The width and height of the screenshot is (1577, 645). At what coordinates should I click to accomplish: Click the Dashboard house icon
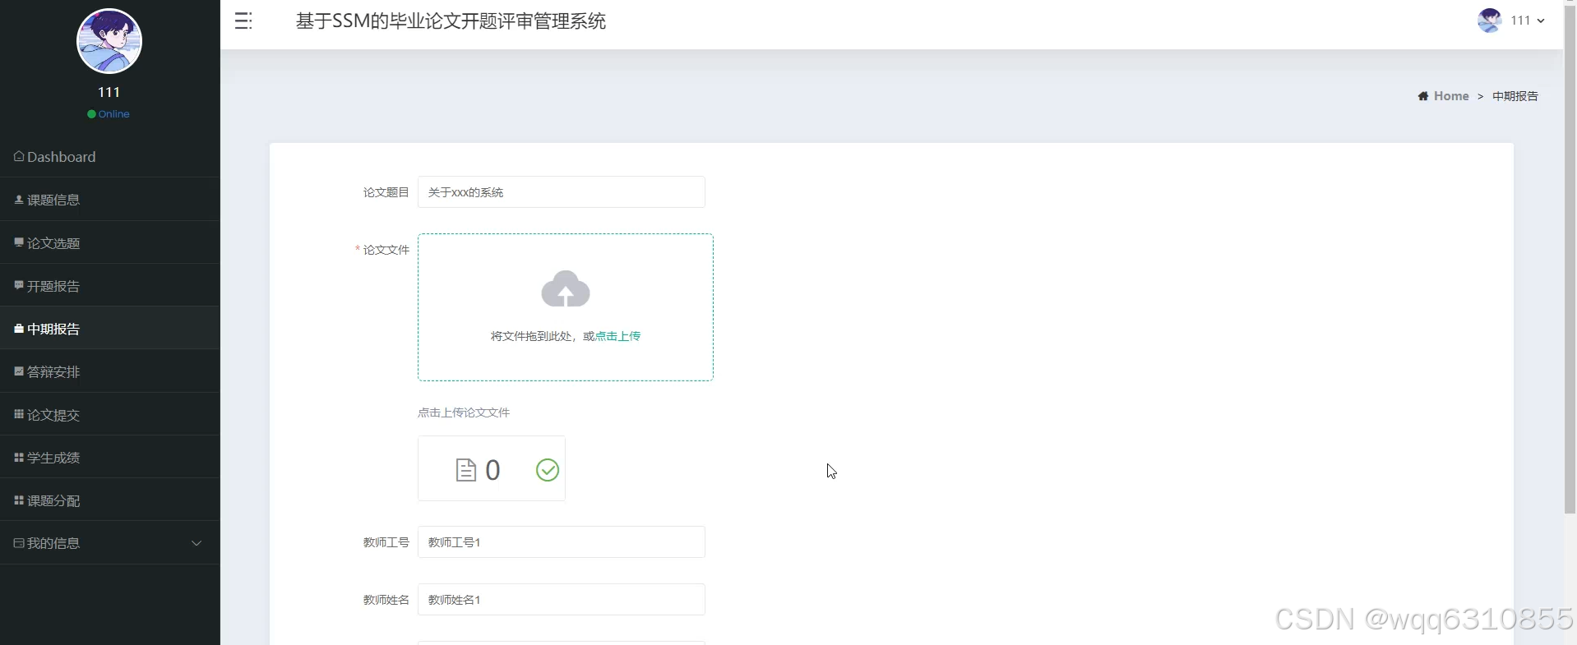tap(19, 156)
